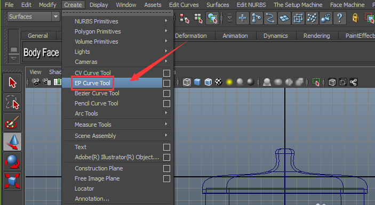Viewport: 375px width, 205px height.
Task: Open Free Image Plane option box
Action: [x=166, y=179]
